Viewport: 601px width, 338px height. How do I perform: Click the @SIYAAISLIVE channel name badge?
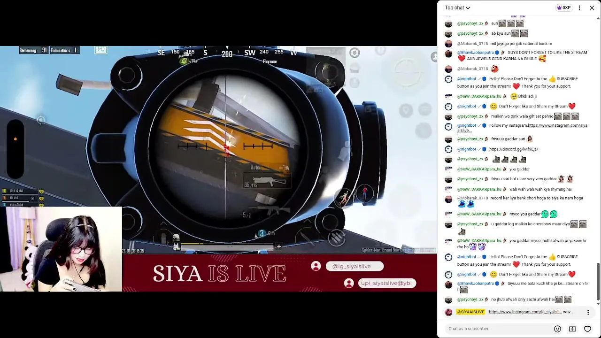tap(470, 312)
